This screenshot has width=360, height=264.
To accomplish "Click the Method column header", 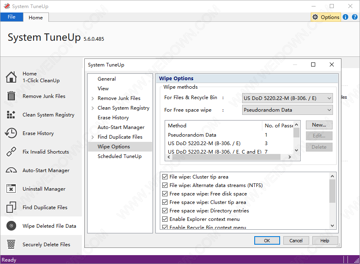I will point(213,125).
